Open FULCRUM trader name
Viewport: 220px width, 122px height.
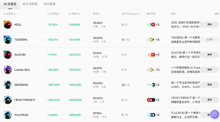coord(21,115)
